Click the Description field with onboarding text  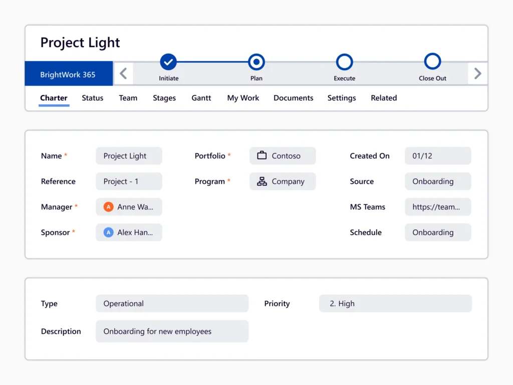(x=172, y=331)
